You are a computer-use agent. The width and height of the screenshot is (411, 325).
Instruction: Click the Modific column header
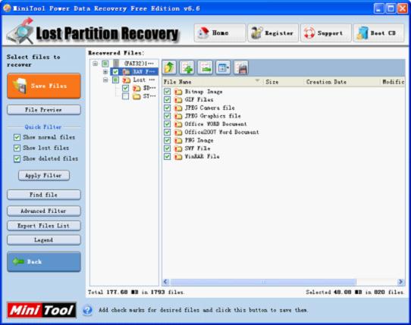392,82
